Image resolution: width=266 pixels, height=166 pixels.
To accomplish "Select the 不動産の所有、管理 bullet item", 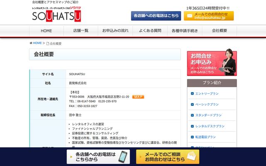I will click(x=100, y=138).
